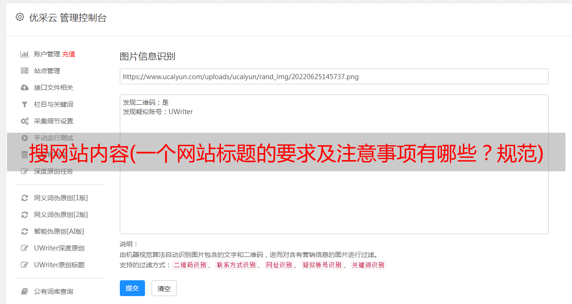Click the 关键词识别 filter tag
This screenshot has width=572, height=304.
pyautogui.click(x=368, y=265)
